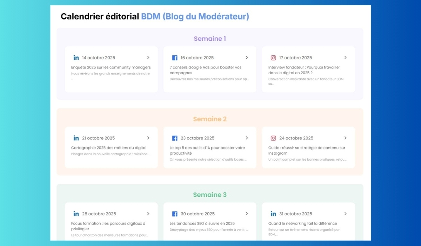Open chevron on 31 octobre 2025 card

pos(346,214)
